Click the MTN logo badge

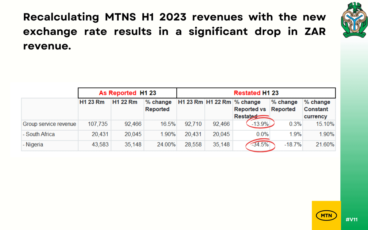coord(326,215)
